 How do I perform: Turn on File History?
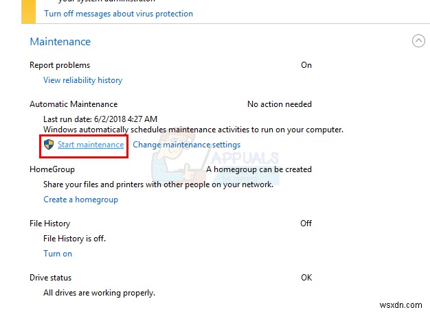[x=58, y=254]
